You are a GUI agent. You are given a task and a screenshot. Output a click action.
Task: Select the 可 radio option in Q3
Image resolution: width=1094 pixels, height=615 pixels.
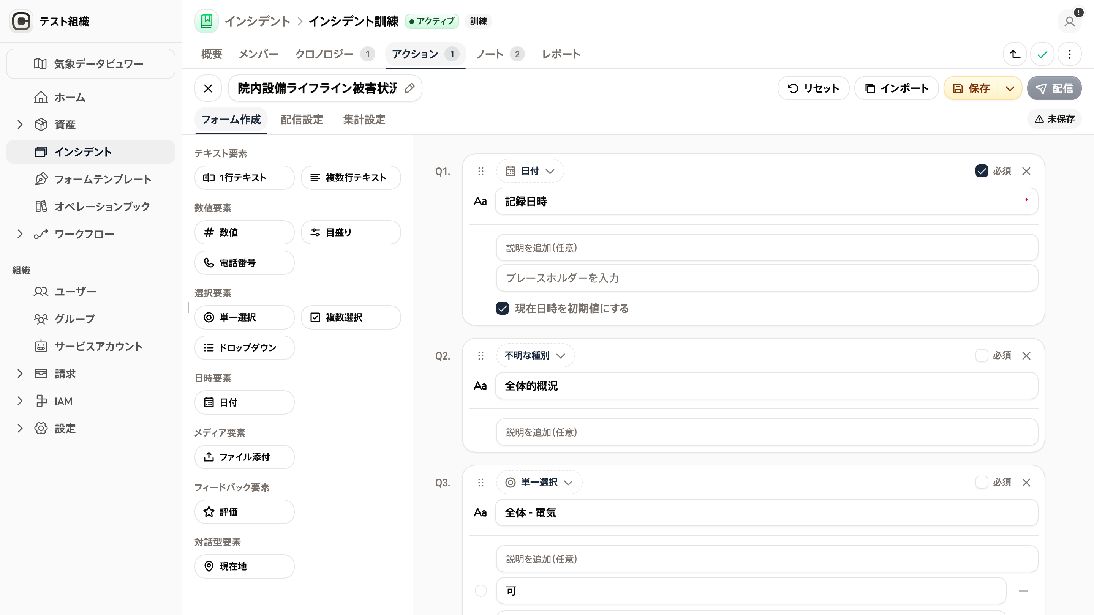(481, 591)
